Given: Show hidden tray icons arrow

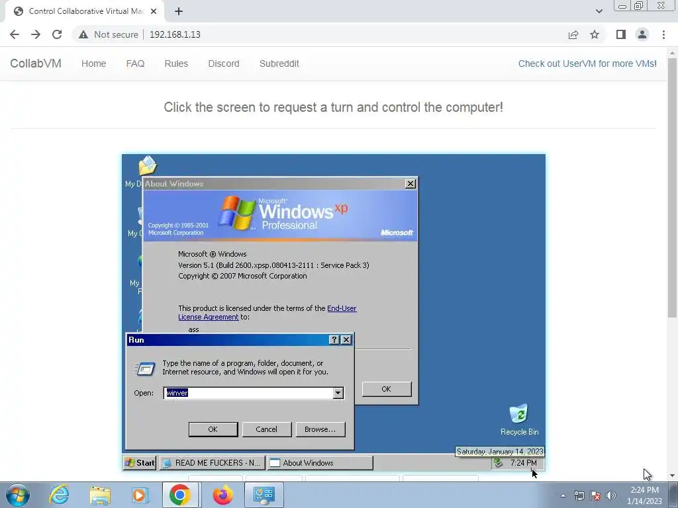Looking at the screenshot, I should point(563,495).
